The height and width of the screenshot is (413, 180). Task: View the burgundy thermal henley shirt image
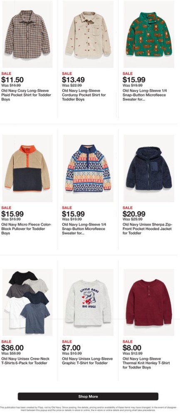(149, 302)
